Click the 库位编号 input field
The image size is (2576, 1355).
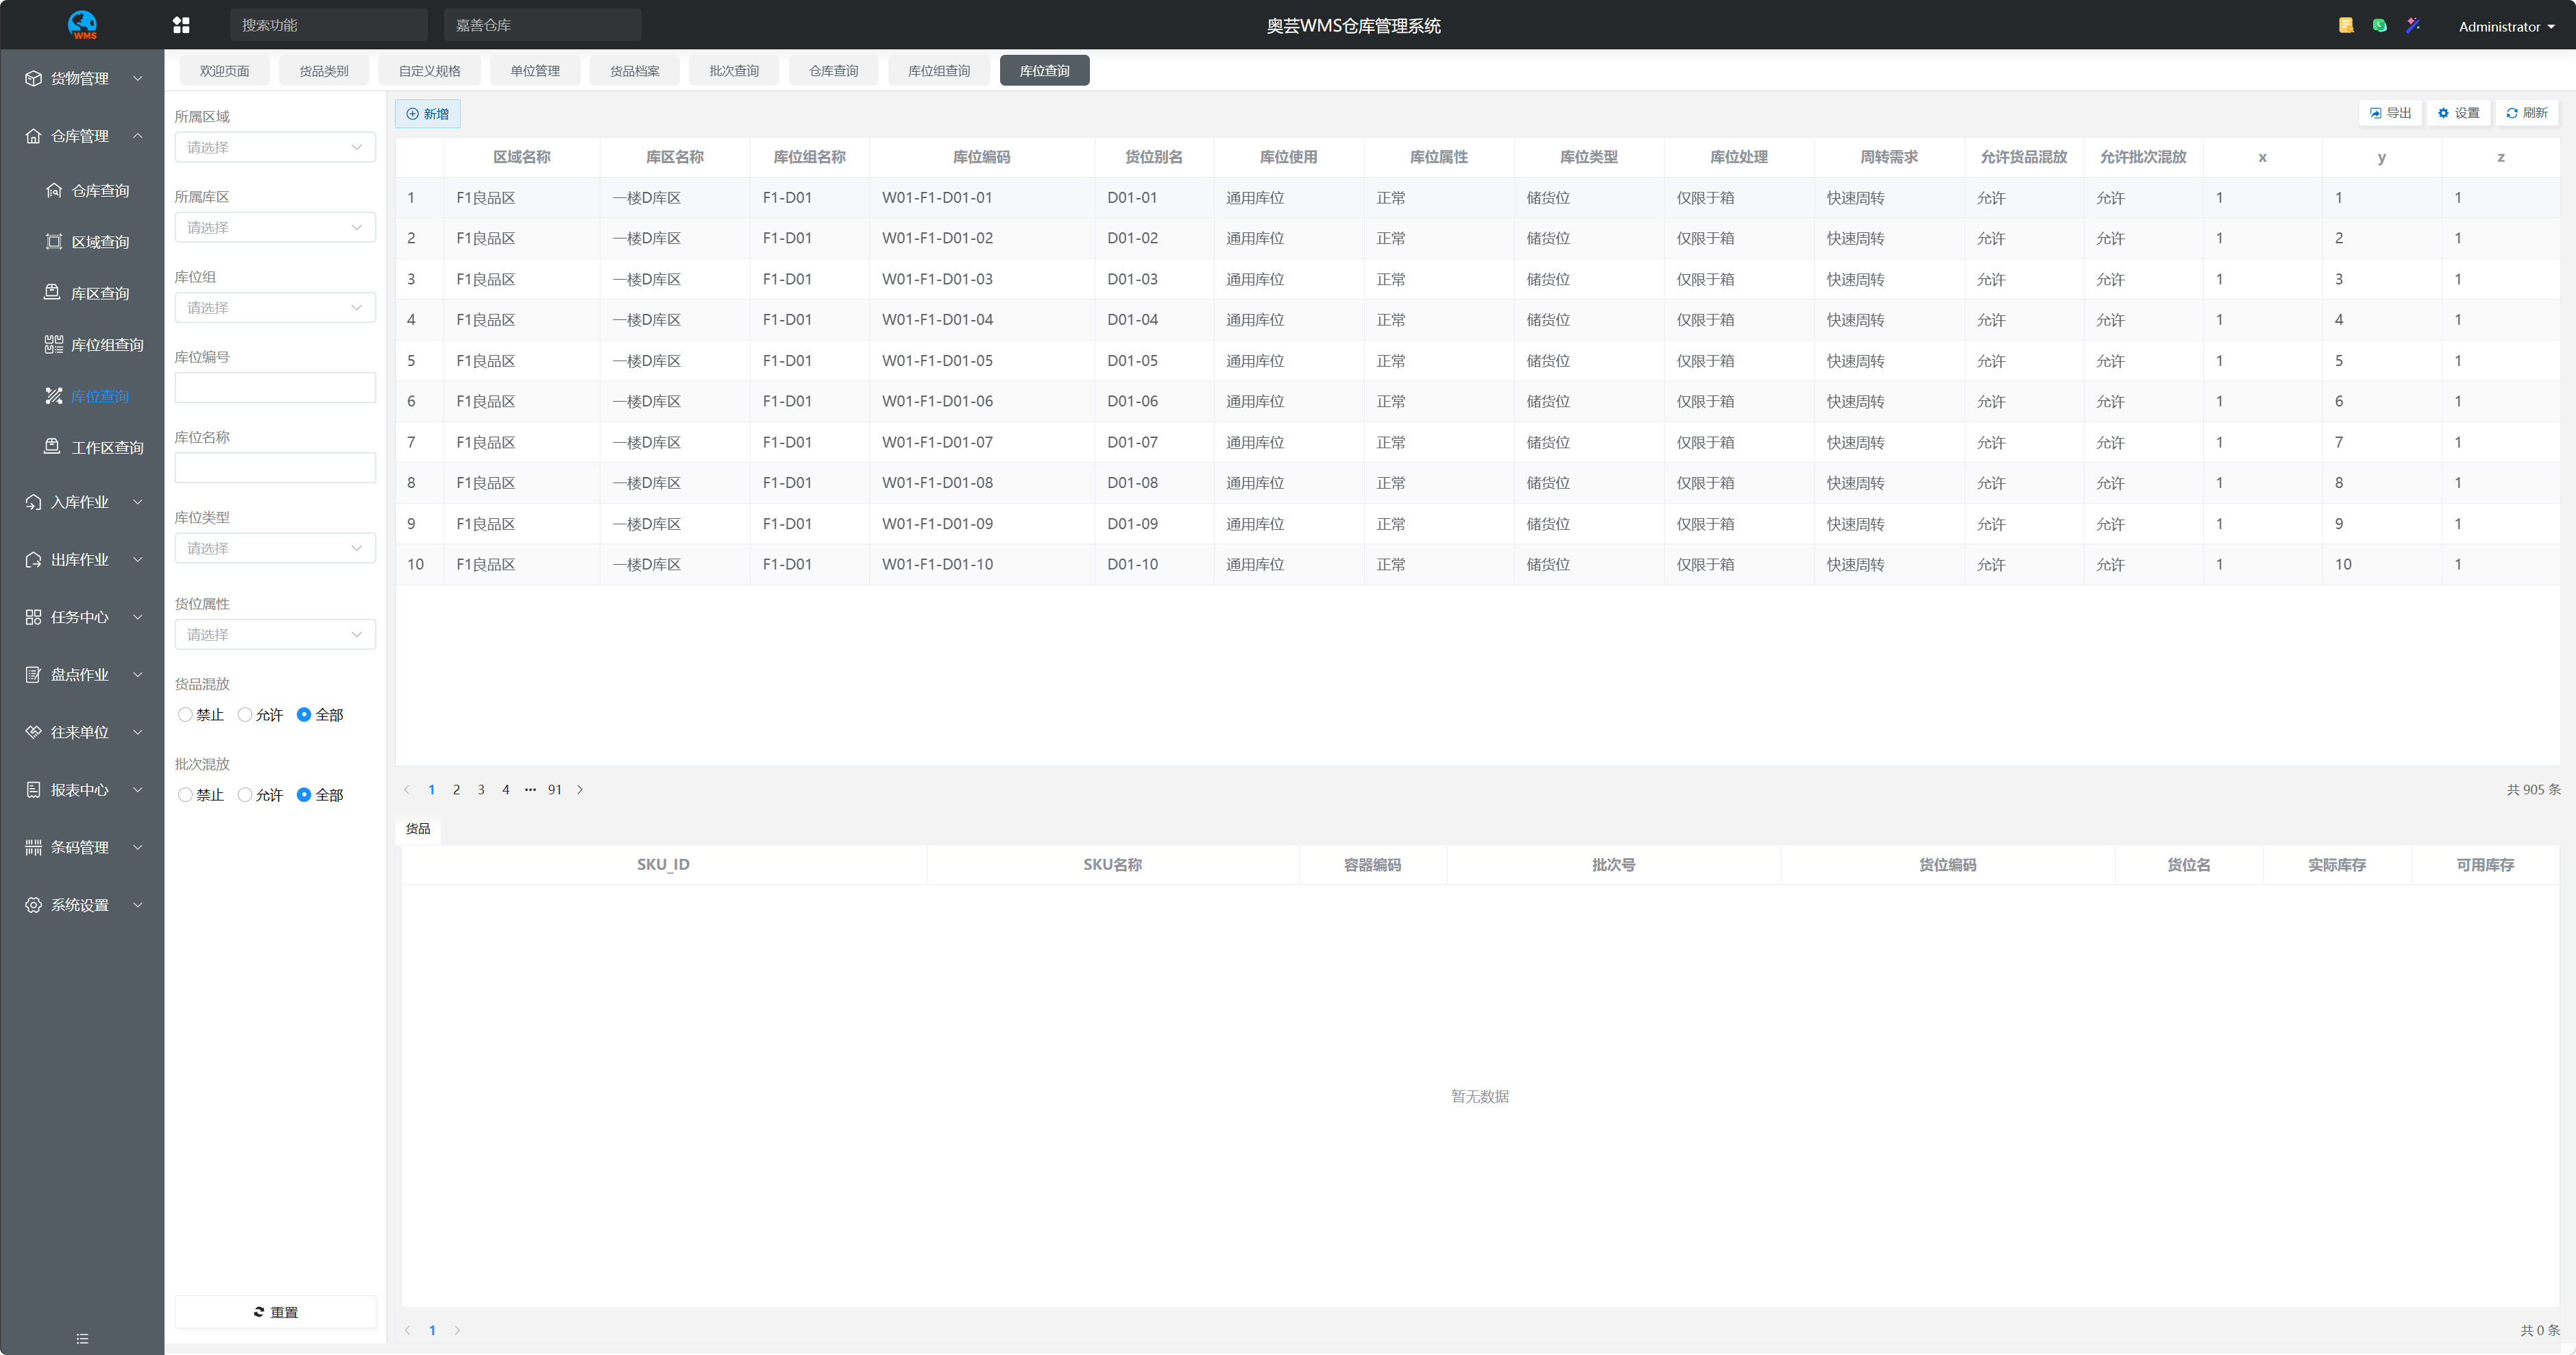275,388
